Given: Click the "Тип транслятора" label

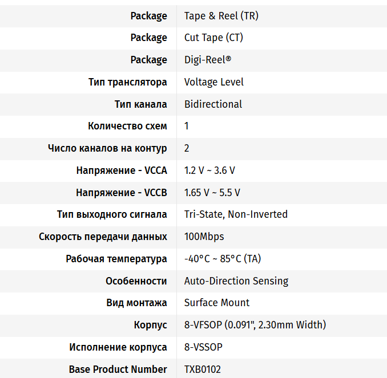Looking at the screenshot, I should [128, 82].
